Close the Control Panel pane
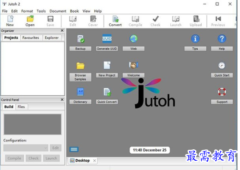Screen dimensions: 240x170 (x=62, y=100)
